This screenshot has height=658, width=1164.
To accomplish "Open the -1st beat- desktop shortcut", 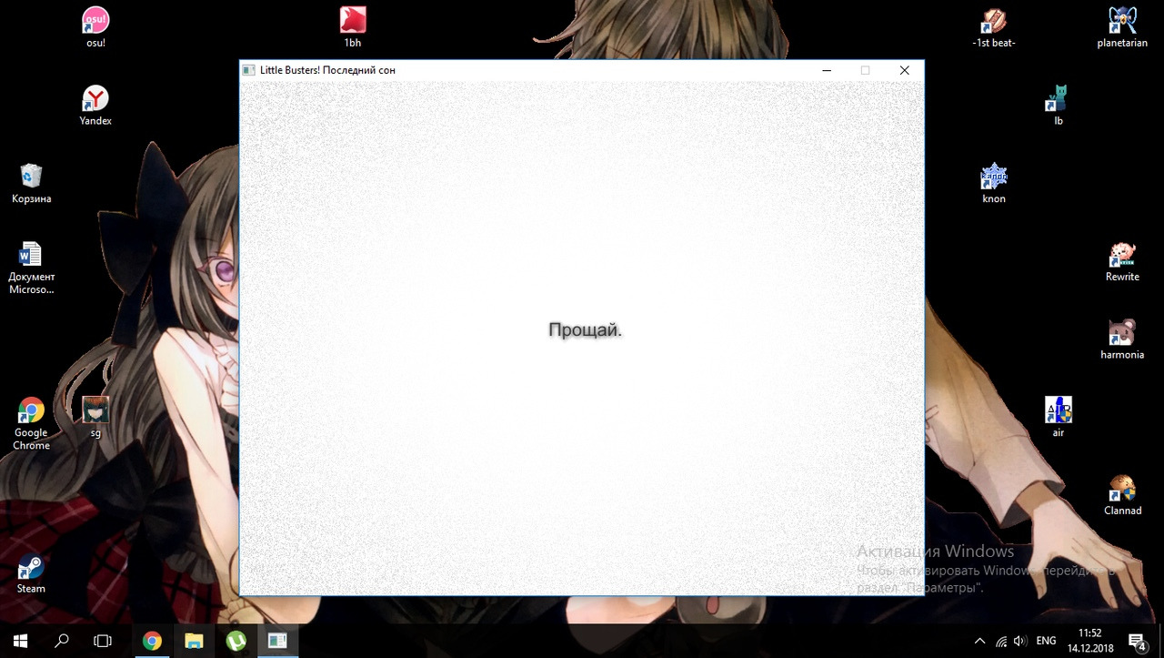I will click(994, 20).
